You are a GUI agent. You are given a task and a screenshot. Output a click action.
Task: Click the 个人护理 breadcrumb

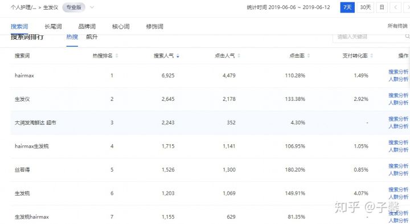tap(23, 7)
